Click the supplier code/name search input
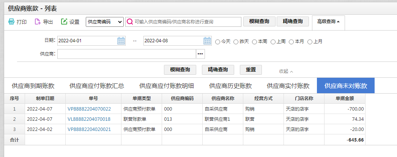This screenshot has width=397, height=157. tap(183, 22)
